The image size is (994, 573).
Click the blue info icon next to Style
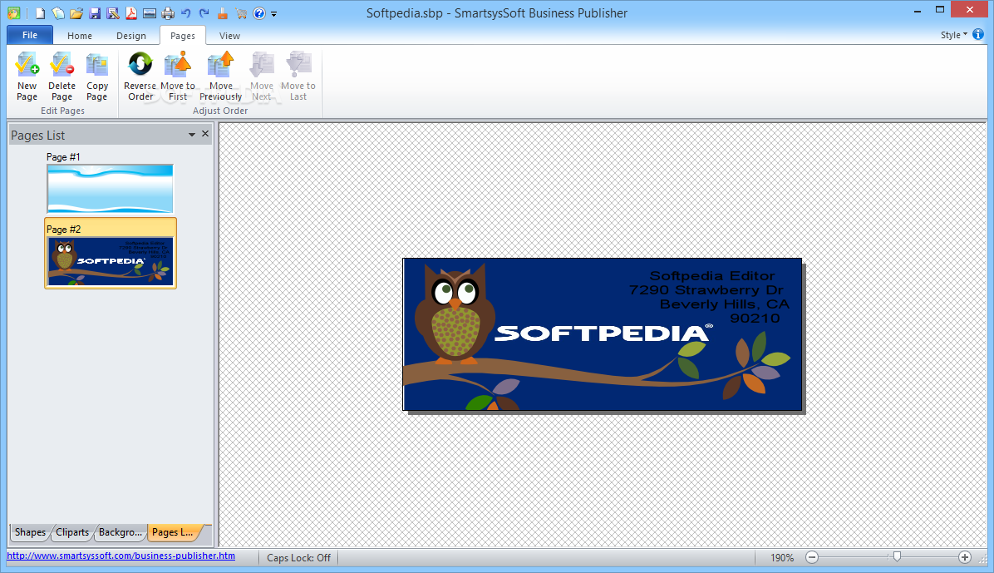coord(978,34)
